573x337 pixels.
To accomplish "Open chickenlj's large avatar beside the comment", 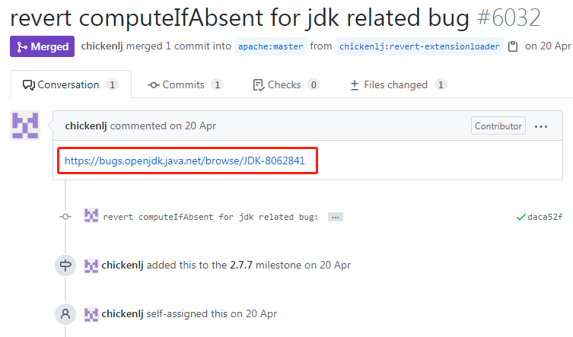I will pyautogui.click(x=25, y=126).
